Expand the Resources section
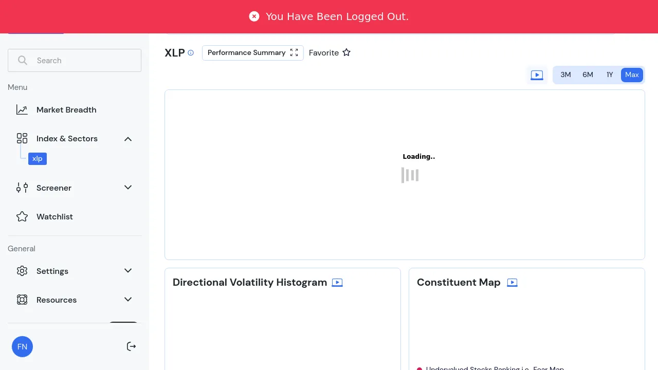This screenshot has height=370, width=658. (x=128, y=300)
